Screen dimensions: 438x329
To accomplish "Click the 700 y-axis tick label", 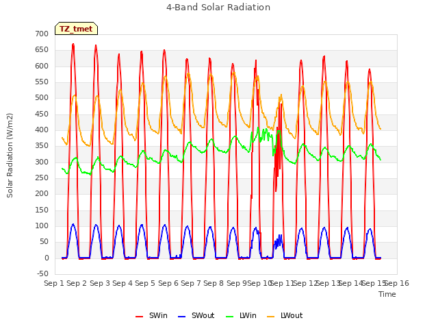I will click(x=42, y=34).
